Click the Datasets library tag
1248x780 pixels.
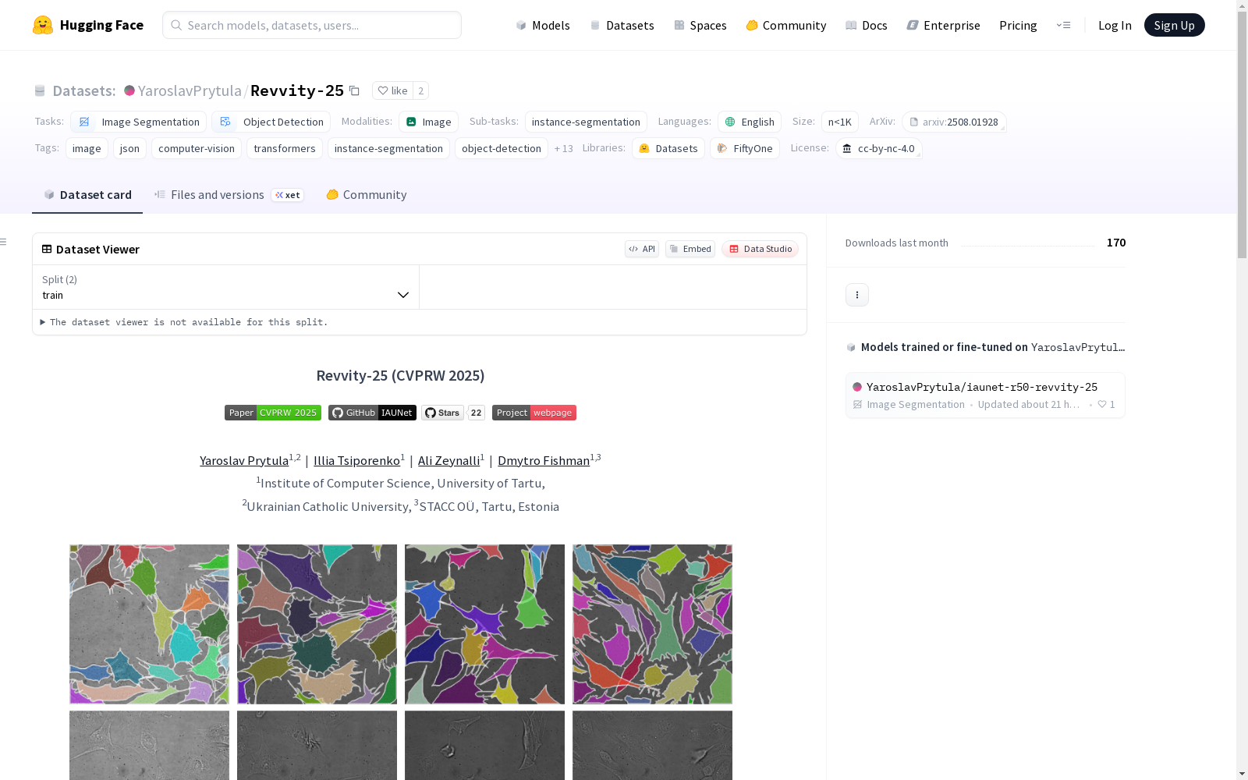click(668, 148)
